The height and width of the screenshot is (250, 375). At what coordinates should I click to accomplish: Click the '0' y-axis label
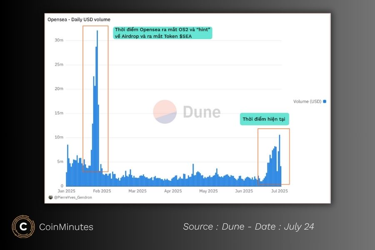point(62,186)
